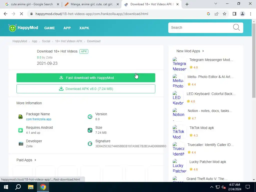Click the Requires Android icon

(x=20, y=130)
